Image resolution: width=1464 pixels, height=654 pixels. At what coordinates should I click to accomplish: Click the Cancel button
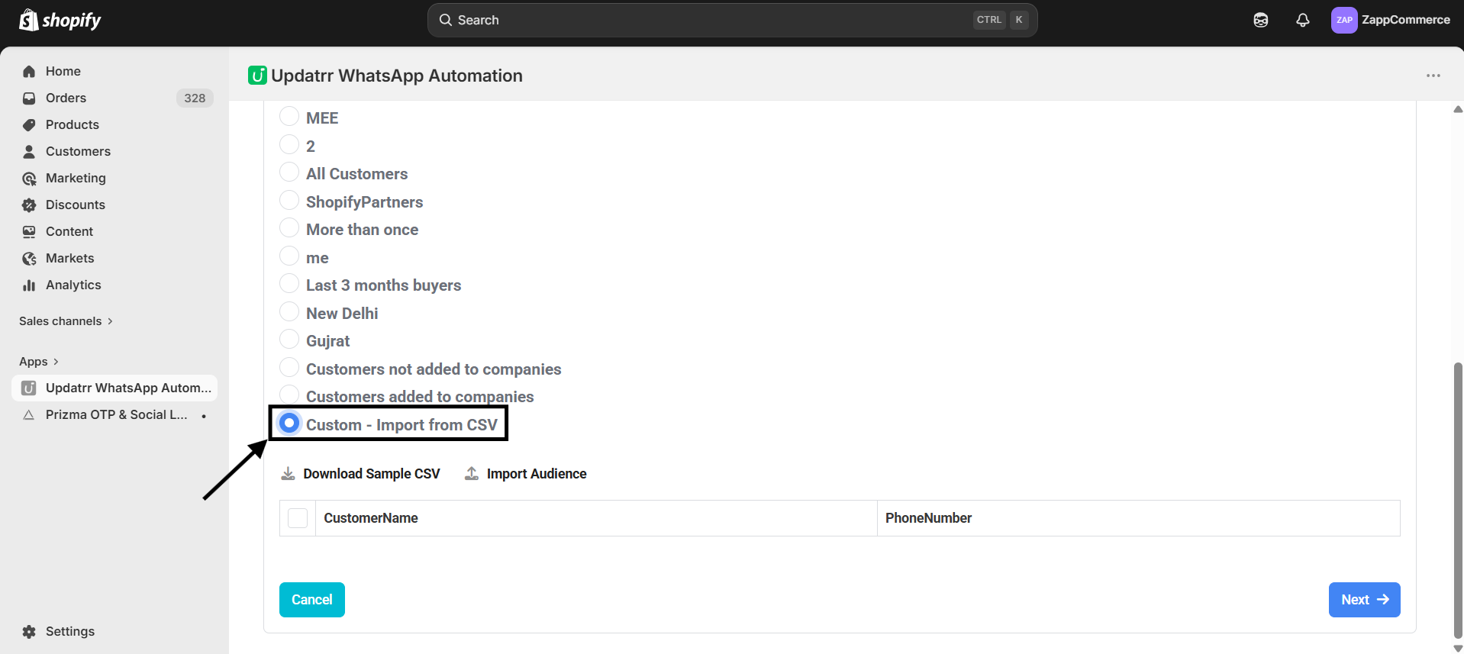[311, 600]
